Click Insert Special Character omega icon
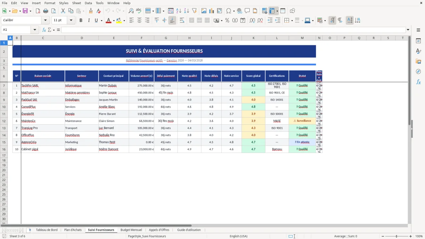Screen dimensions: 425x239 point(228,11)
